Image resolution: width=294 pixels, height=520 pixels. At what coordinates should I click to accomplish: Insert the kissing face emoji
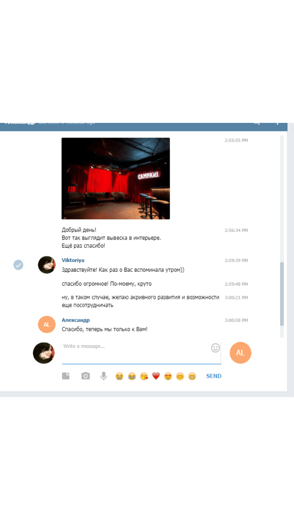pos(144,376)
